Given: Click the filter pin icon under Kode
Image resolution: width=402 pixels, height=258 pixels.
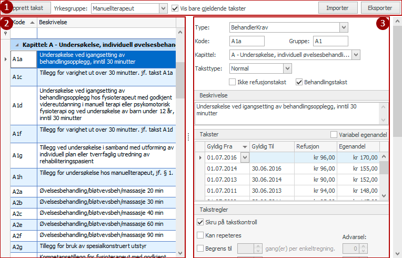Looking at the screenshot, I should pyautogui.click(x=5, y=33).
